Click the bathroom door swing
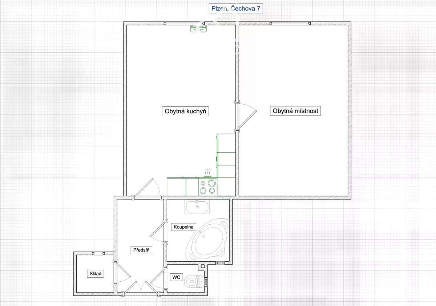The width and height of the screenshot is (436, 306). point(158,232)
